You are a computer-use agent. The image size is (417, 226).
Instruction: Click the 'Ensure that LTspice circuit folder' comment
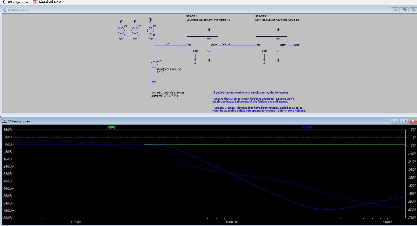pos(253,100)
